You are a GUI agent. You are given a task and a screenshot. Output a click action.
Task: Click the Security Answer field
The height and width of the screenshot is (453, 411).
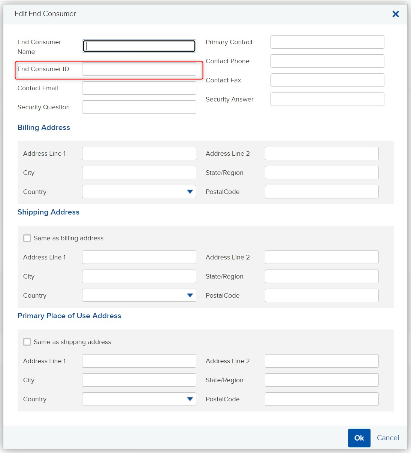tap(327, 99)
